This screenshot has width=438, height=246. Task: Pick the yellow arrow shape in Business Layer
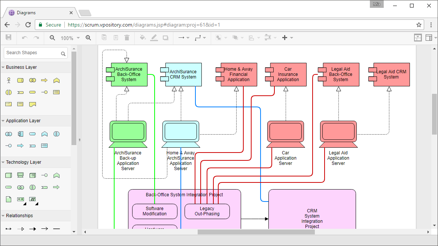44,80
